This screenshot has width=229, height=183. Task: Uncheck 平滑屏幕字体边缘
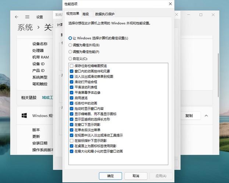coord(72,93)
